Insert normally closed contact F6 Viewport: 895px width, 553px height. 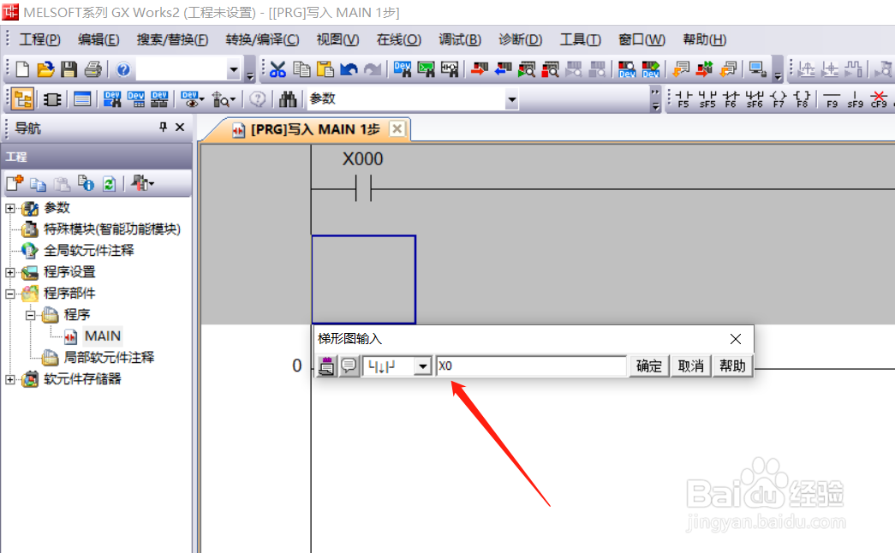[731, 99]
